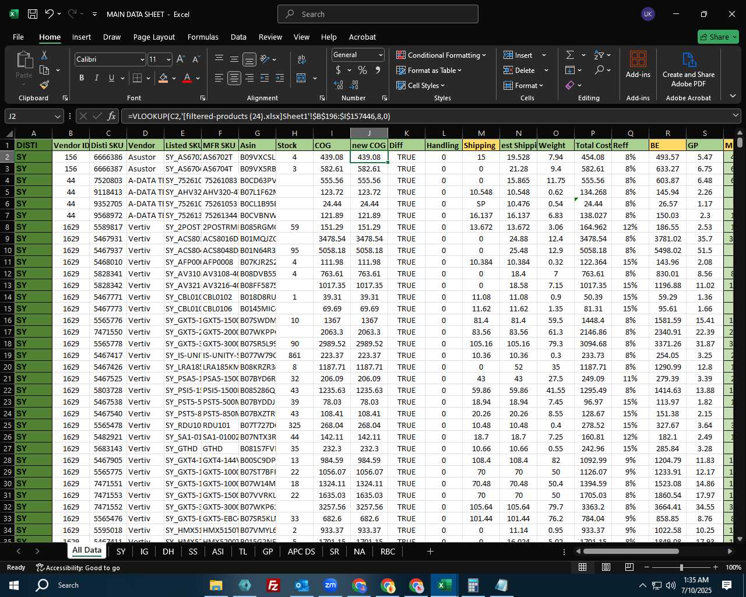The image size is (746, 597).
Task: Open the Font name dropdown
Action: [x=142, y=59]
